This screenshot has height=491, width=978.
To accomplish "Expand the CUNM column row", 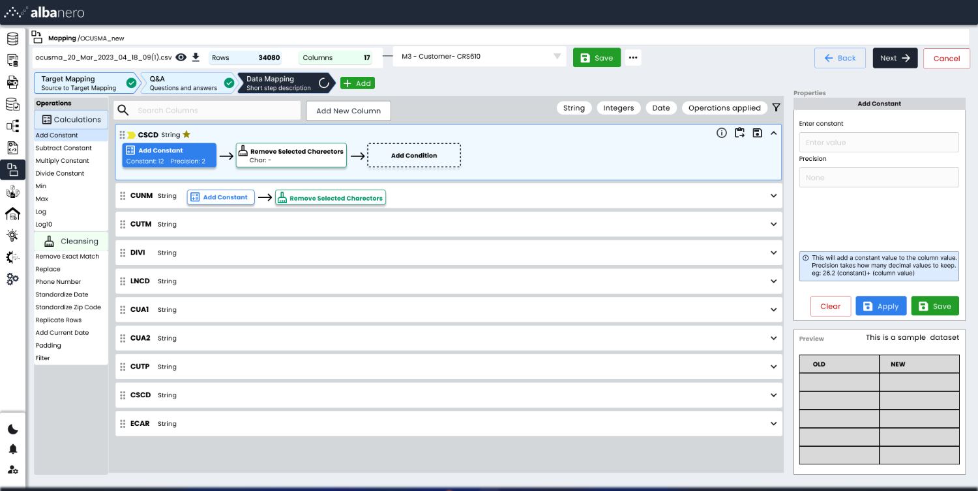I will (x=774, y=196).
